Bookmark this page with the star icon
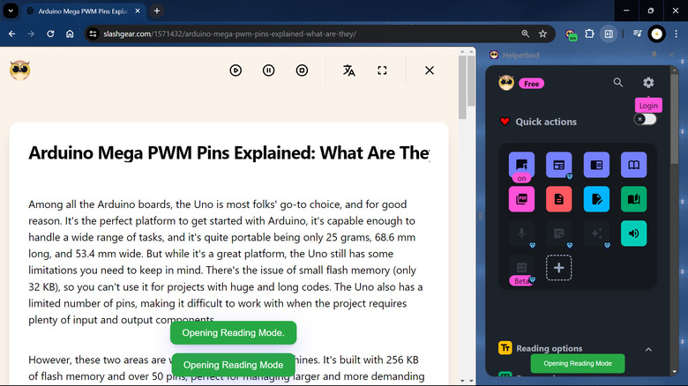This screenshot has height=386, width=688. pyautogui.click(x=543, y=34)
